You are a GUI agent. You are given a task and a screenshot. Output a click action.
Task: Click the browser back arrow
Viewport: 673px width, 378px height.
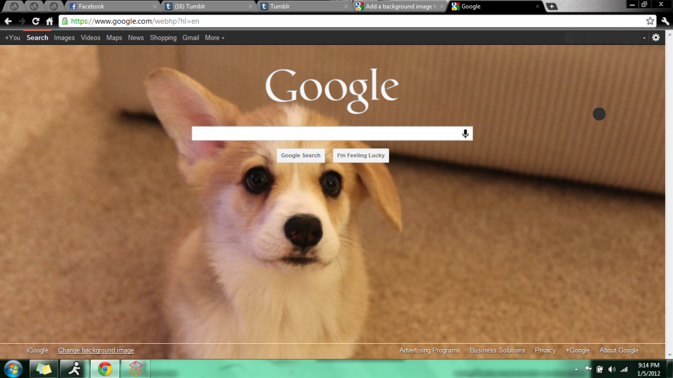pyautogui.click(x=8, y=21)
